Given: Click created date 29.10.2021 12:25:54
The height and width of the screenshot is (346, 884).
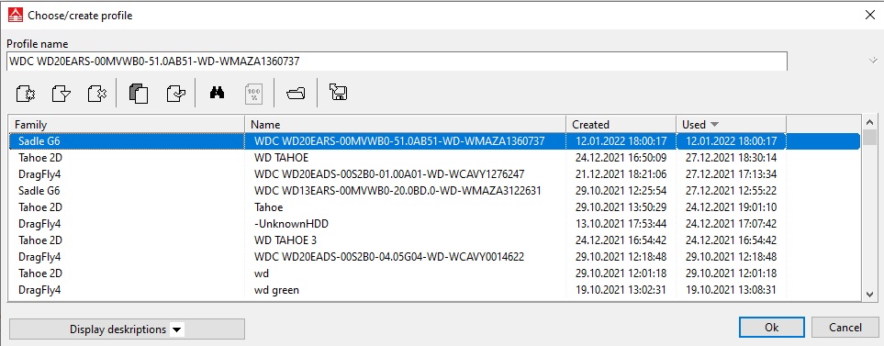Looking at the screenshot, I should click(621, 191).
